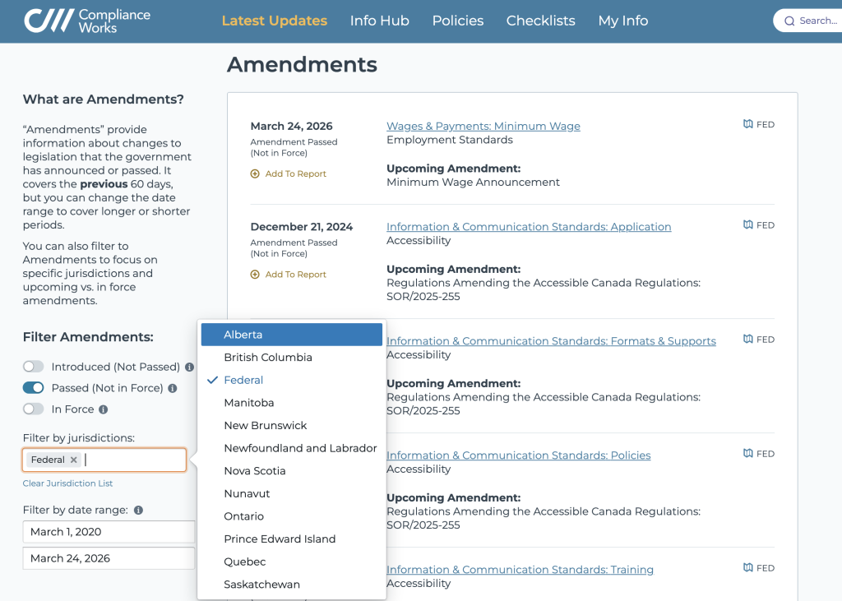Viewport: 842px width, 601px height.
Task: Click info icon next to In Force
Action: [x=104, y=409]
